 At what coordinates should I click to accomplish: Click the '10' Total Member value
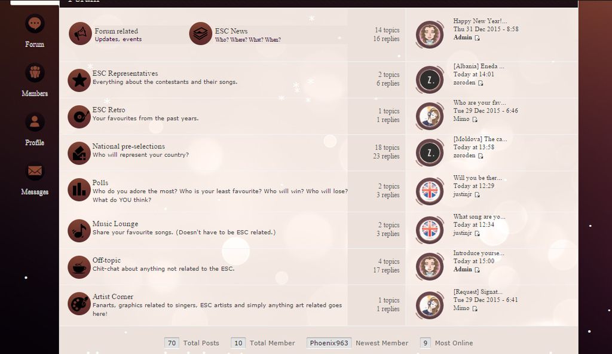point(238,343)
